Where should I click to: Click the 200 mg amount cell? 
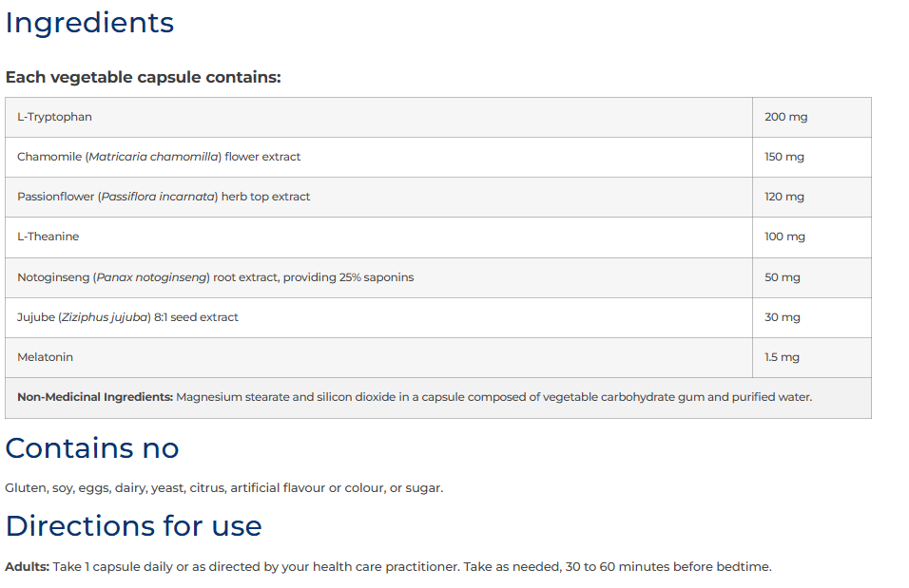pos(812,117)
